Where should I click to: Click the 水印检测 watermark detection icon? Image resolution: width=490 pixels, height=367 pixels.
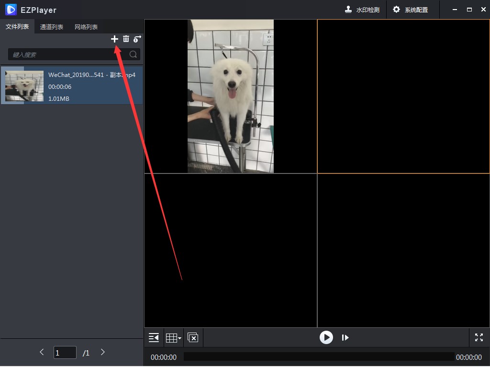(x=362, y=9)
